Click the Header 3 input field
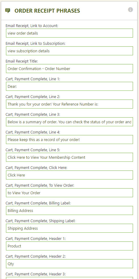 point(69,278)
